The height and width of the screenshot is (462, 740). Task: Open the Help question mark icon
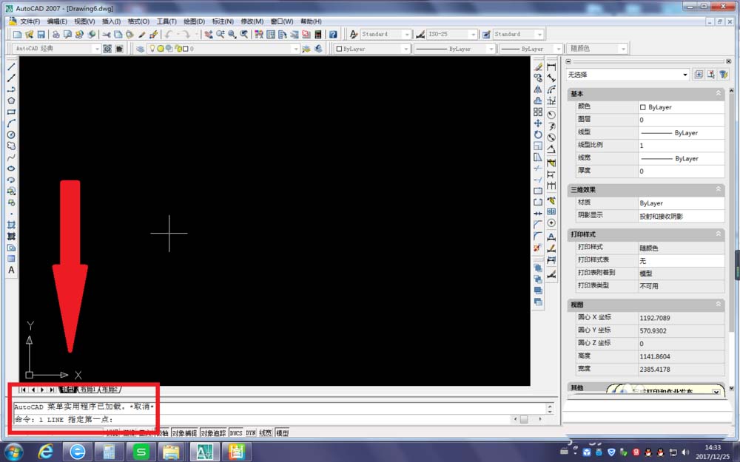(x=333, y=35)
